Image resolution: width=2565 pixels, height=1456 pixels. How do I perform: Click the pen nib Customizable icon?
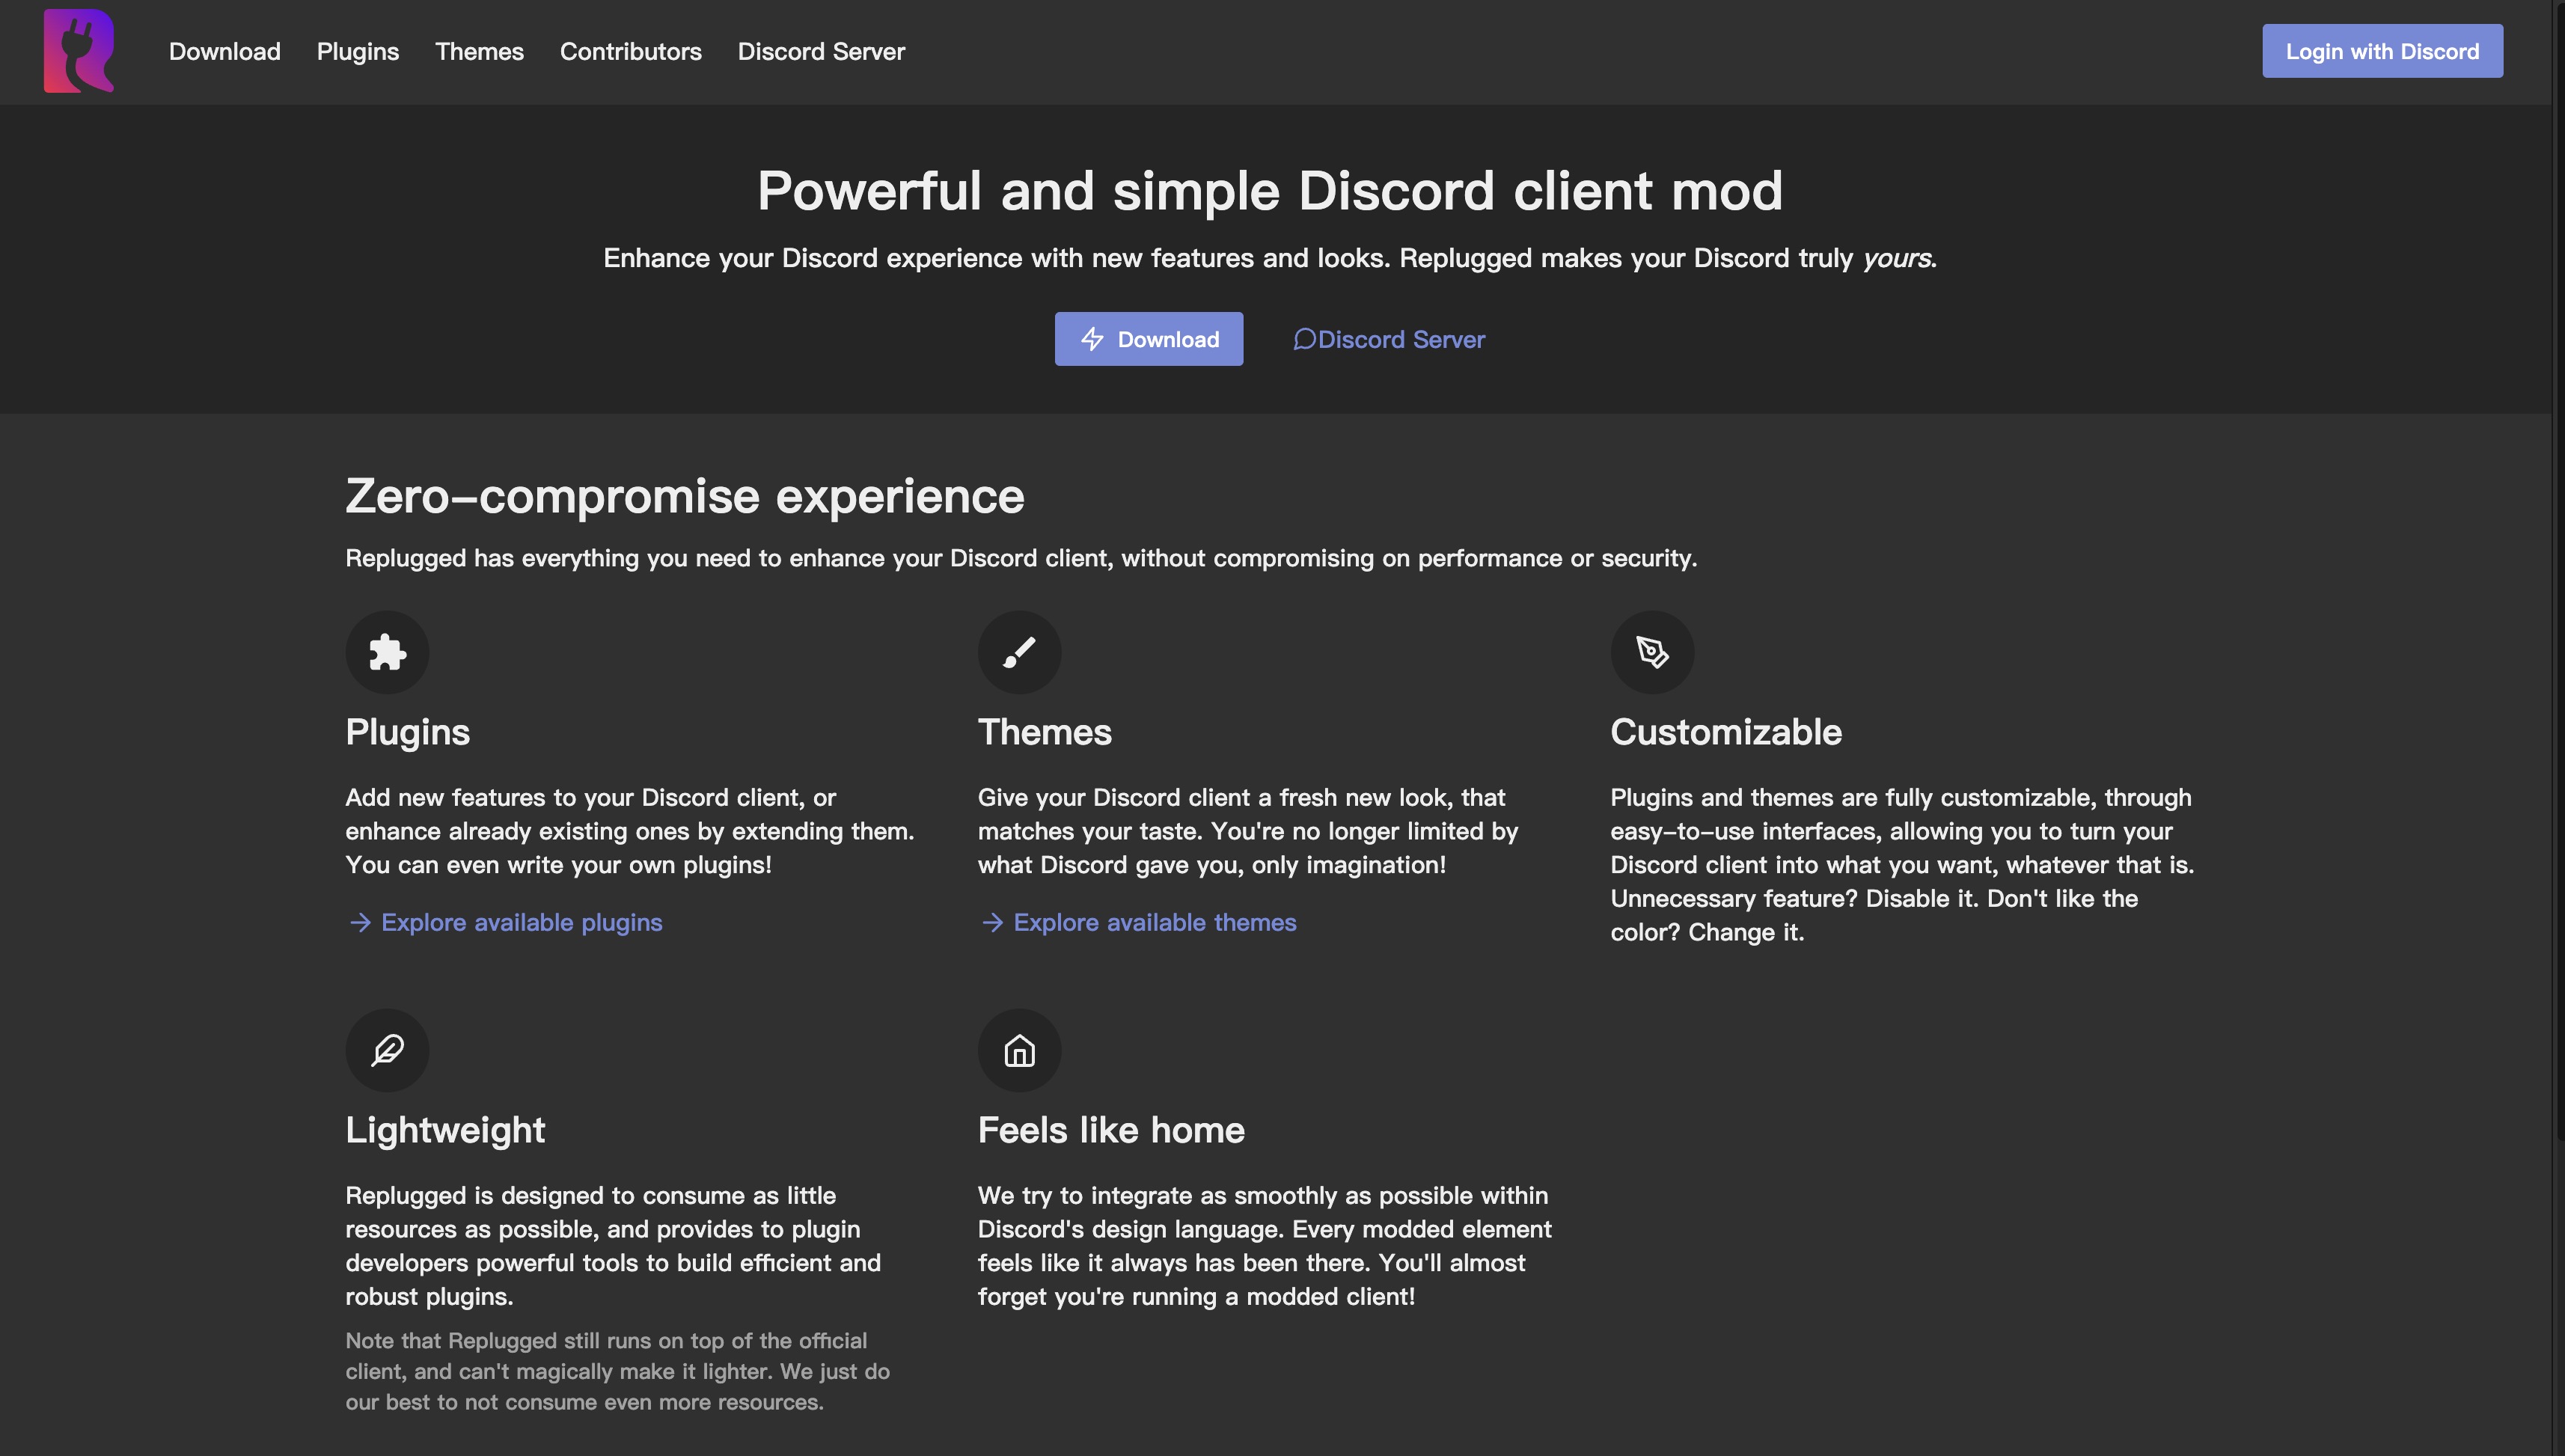pos(1652,652)
